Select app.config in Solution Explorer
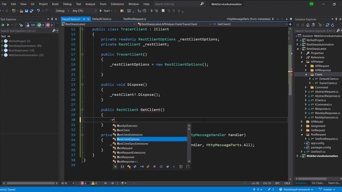Image resolution: width=342 pixels, height=192 pixels. click(x=317, y=143)
